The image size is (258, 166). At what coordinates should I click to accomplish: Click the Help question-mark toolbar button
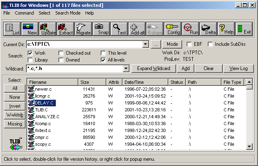[x=226, y=29]
